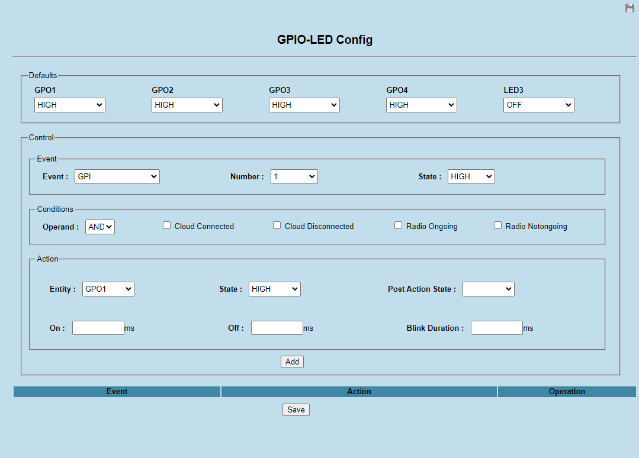
Task: Open the LED3 default state selector
Action: (x=538, y=105)
